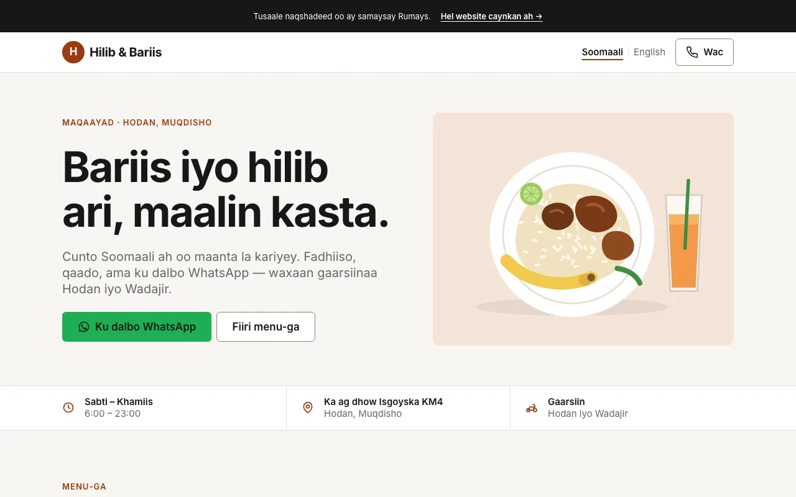The image size is (796, 497).
Task: Click the map pin icon beside Isgoyska KM4
Action: pyautogui.click(x=308, y=408)
